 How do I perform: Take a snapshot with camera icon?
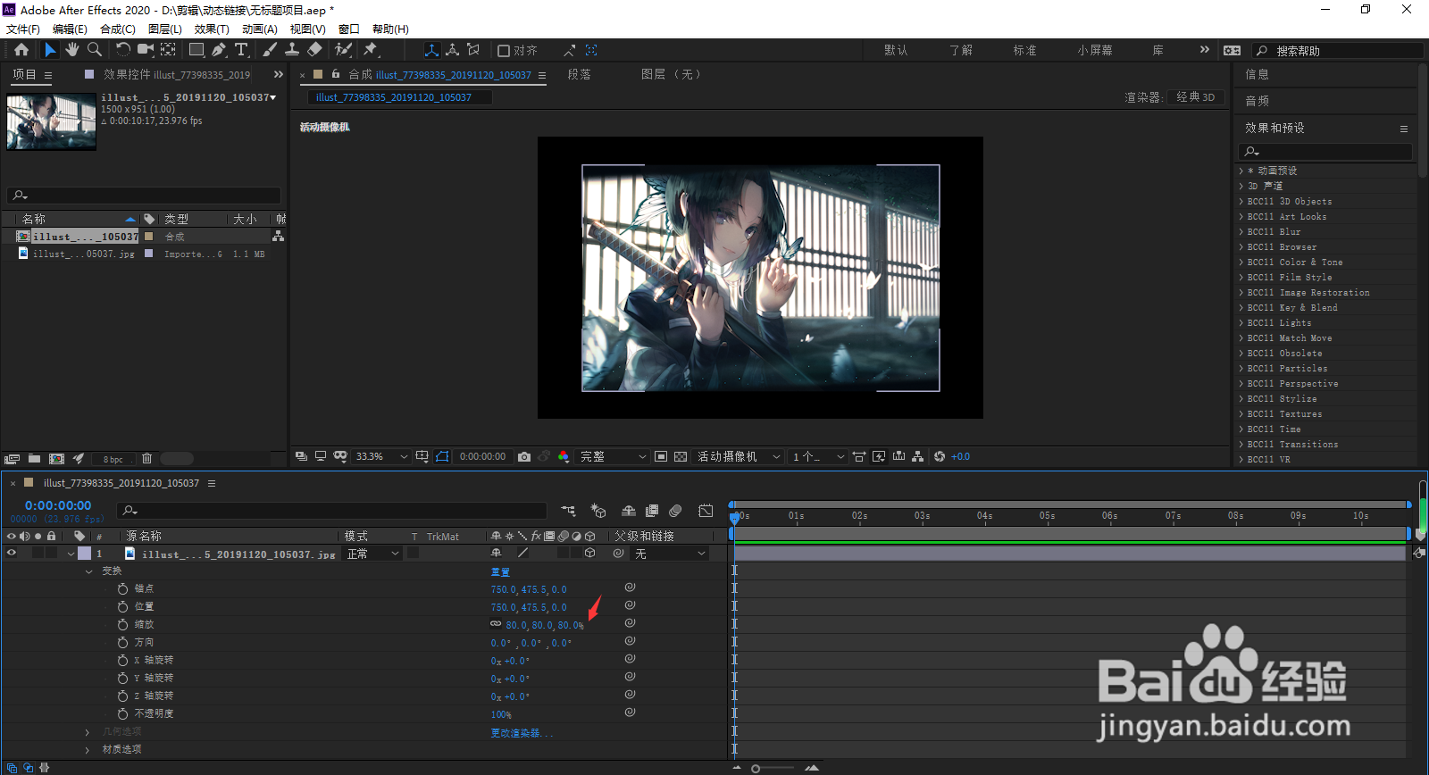click(524, 456)
